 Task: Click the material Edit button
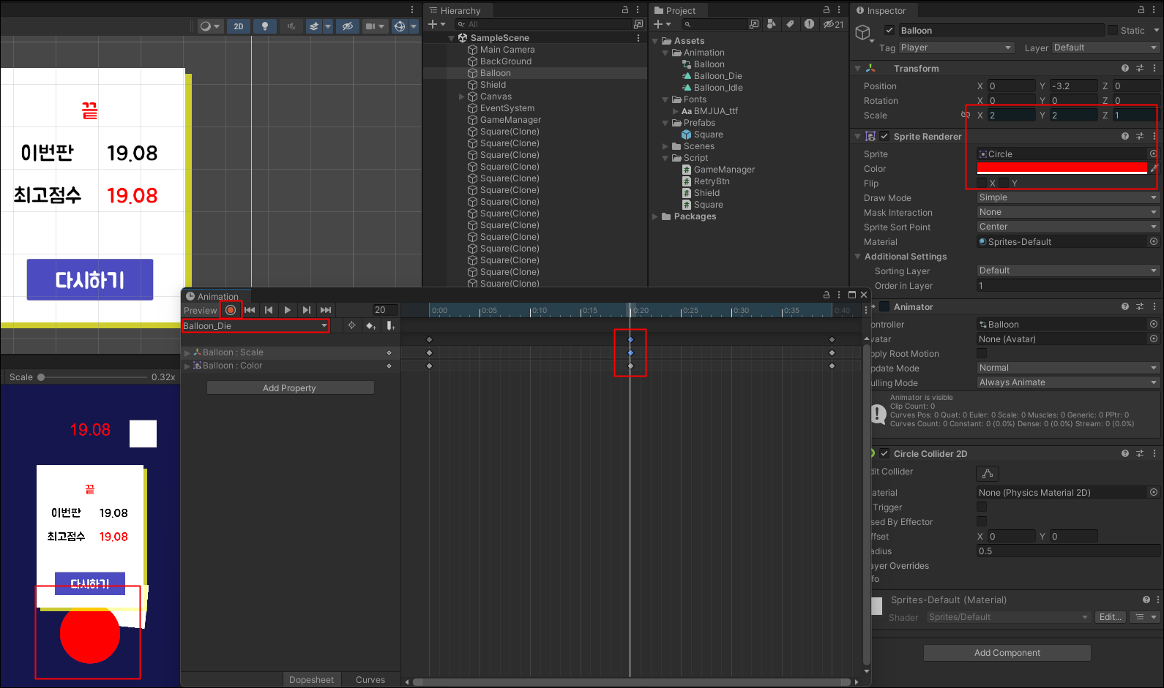[x=1110, y=617]
